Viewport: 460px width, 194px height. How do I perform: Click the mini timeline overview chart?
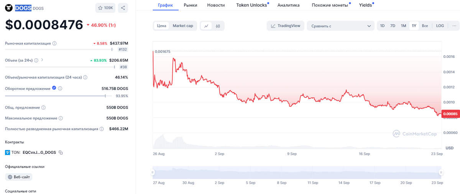(297, 173)
